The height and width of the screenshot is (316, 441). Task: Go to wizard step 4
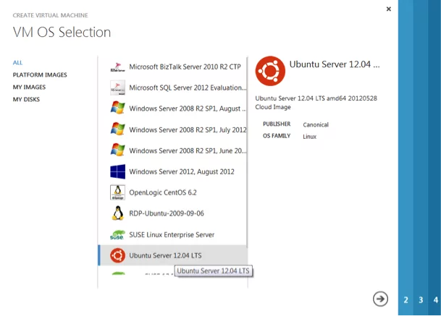(x=435, y=300)
